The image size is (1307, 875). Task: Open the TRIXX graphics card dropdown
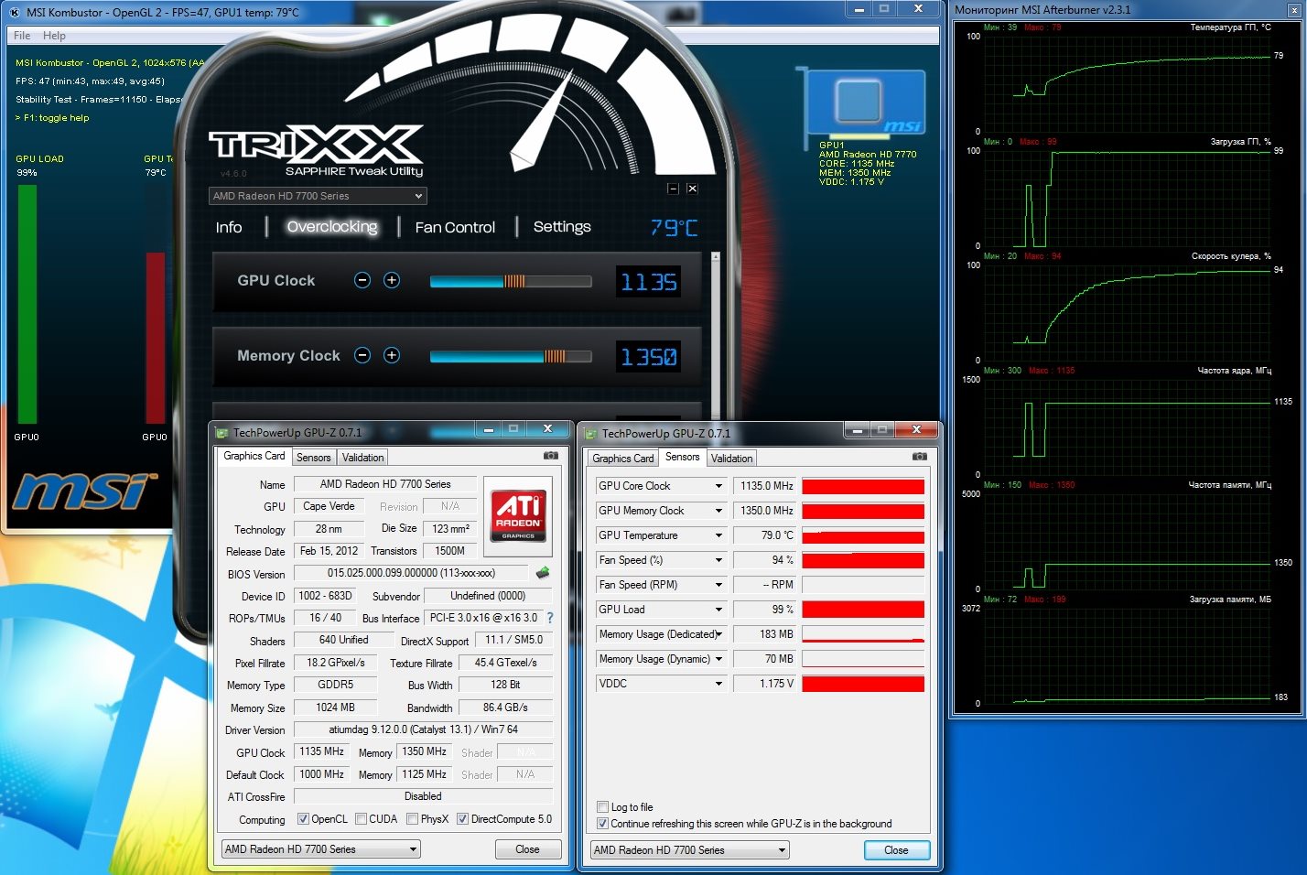(318, 196)
